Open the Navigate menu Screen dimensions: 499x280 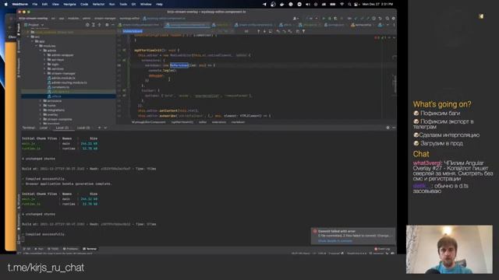(69, 5)
